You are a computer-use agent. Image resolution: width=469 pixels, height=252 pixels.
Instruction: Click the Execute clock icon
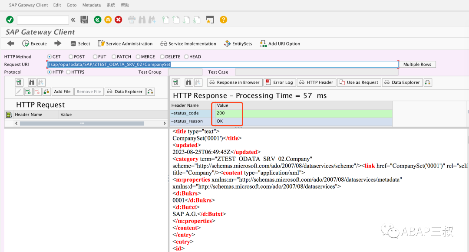(x=26, y=44)
